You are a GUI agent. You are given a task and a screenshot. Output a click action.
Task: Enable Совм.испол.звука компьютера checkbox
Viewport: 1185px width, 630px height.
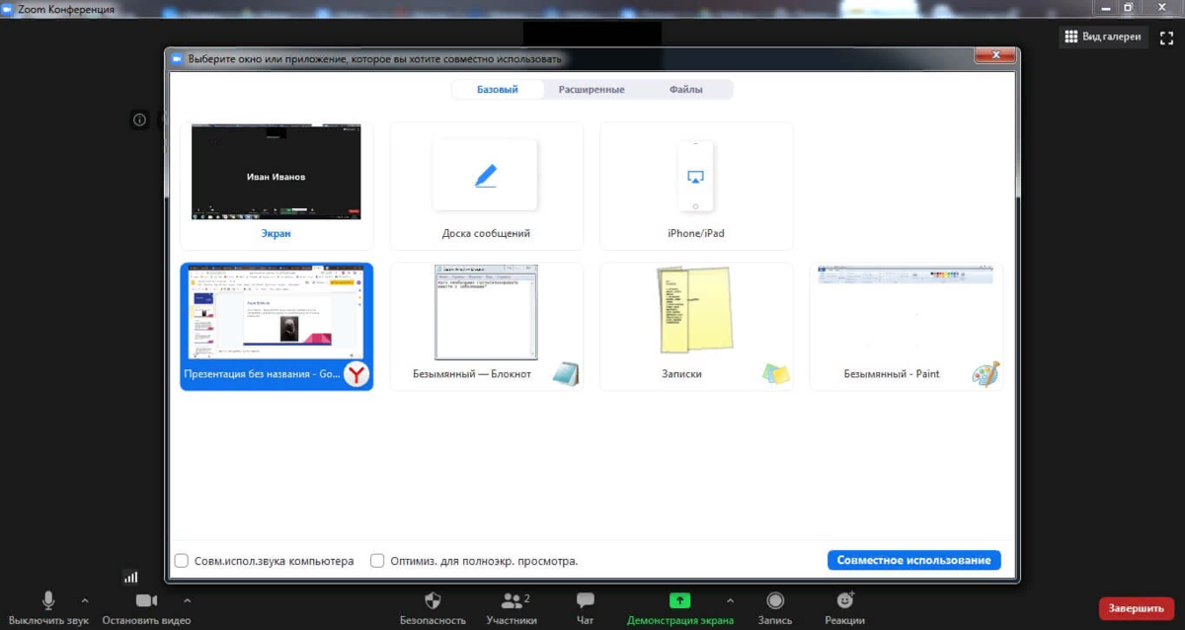click(x=182, y=561)
